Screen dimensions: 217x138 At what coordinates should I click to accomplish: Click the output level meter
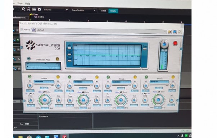(x=164, y=61)
